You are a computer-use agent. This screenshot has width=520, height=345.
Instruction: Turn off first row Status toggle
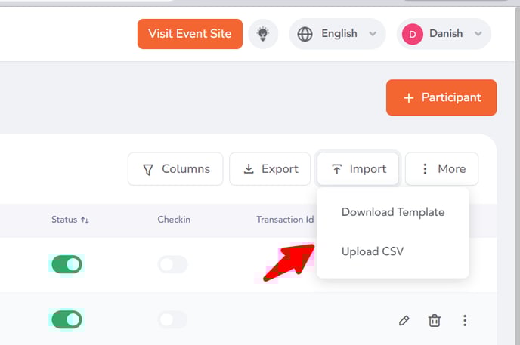(67, 264)
